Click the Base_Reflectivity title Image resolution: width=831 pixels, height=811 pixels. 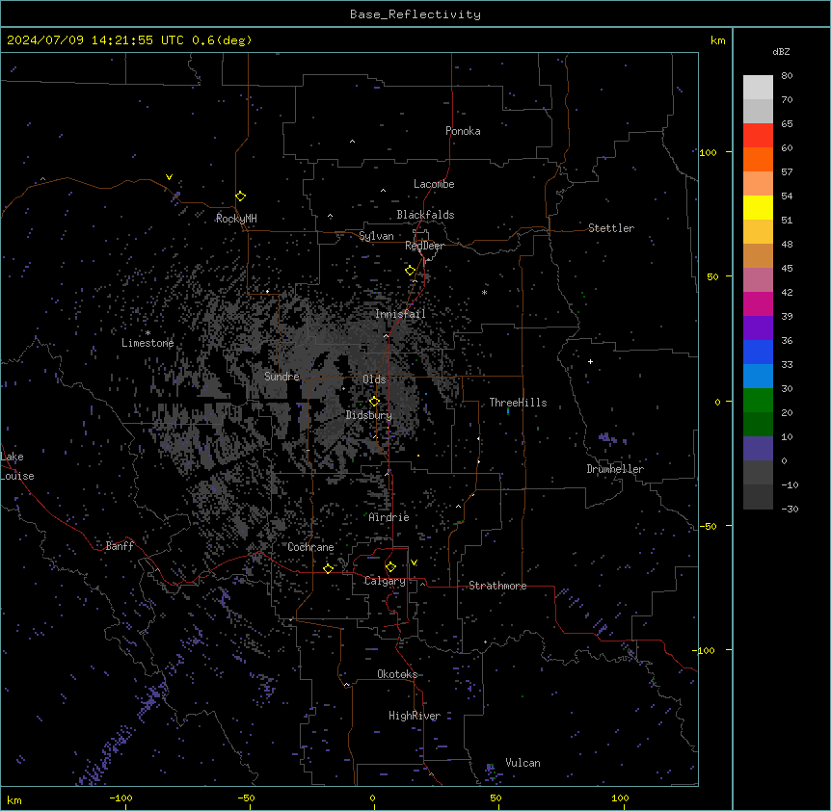point(415,14)
